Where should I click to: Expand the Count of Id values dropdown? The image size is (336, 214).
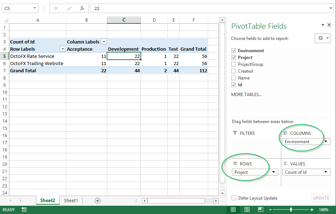click(326, 172)
